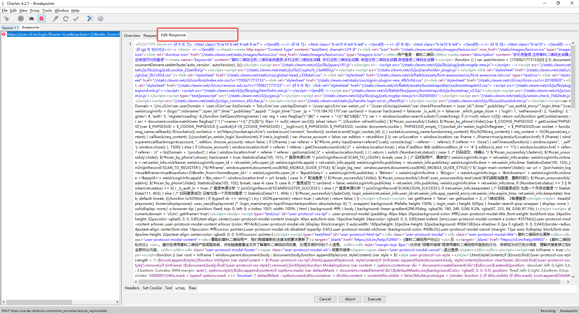
Task: Click the Charles app icon in title bar
Action: [3, 3]
